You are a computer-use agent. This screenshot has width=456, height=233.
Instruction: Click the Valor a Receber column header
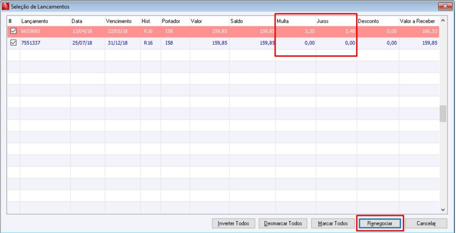[x=418, y=21]
